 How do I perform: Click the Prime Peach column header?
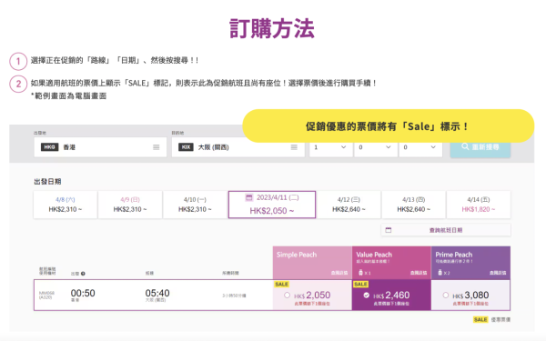[470, 263]
